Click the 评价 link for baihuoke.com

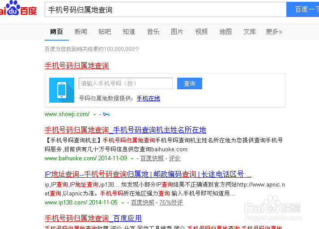pos(175,158)
